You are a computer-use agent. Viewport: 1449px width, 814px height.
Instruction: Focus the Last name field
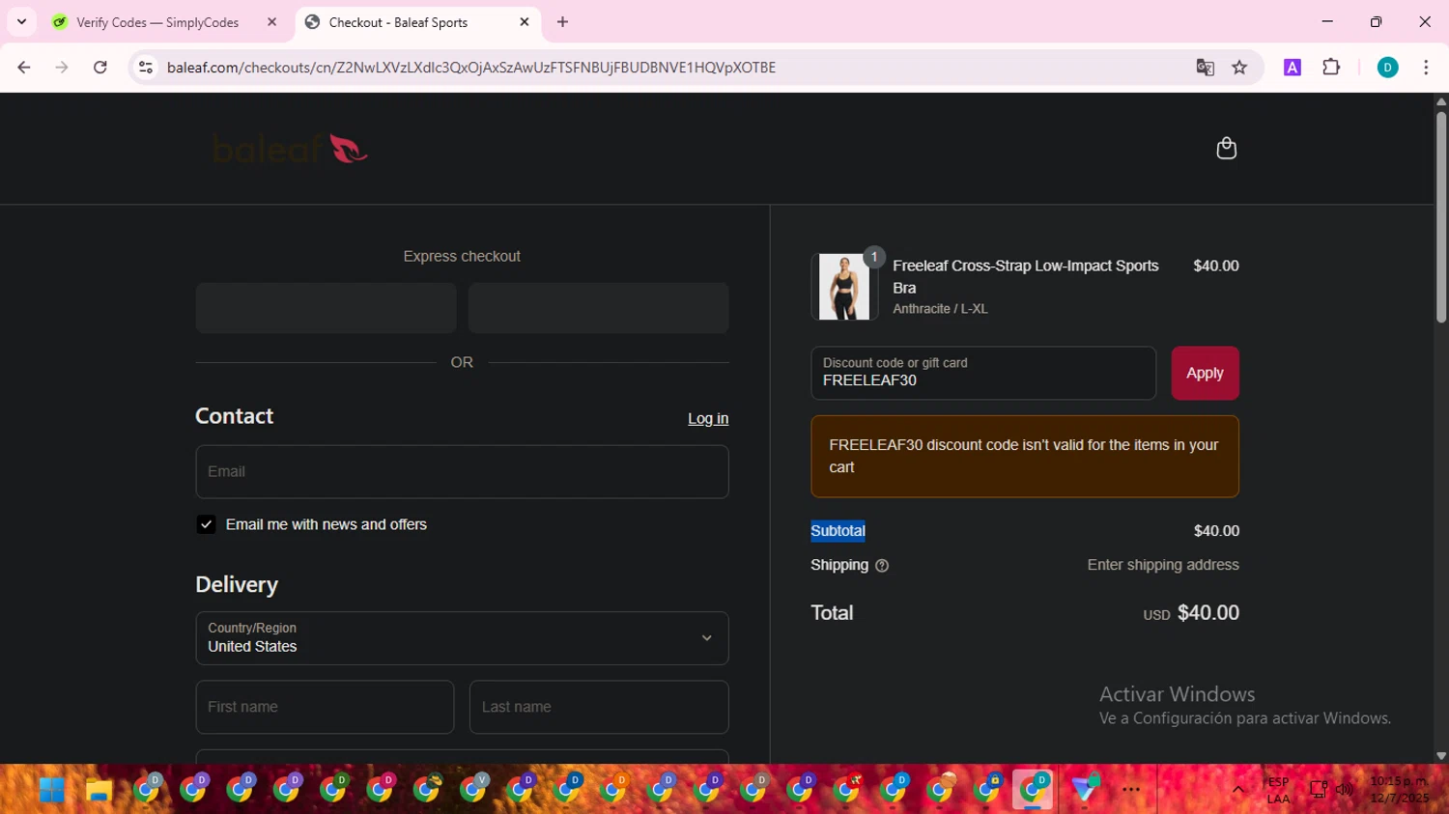[x=599, y=707]
